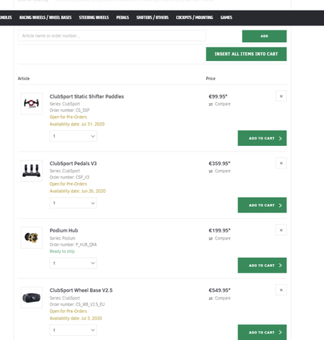Click the Price column header
This screenshot has height=340, width=324.
click(211, 79)
